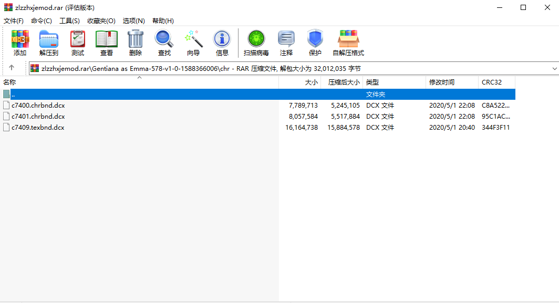Image resolution: width=559 pixels, height=303 pixels.
Task: Select the 自解压格式 (SFX) icon
Action: pos(348,43)
